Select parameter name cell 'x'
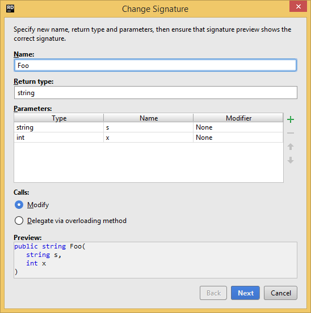The image size is (311, 313). [x=149, y=138]
